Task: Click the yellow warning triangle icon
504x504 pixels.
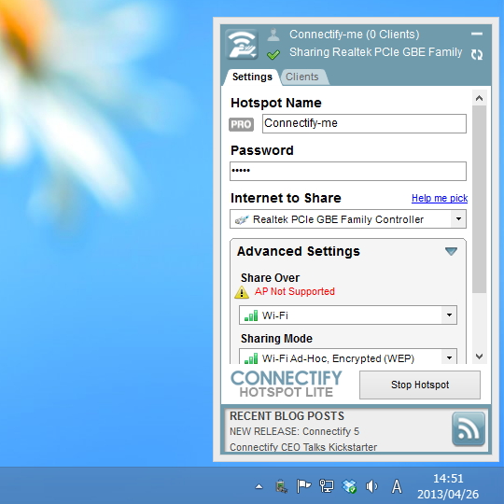Action: click(242, 292)
